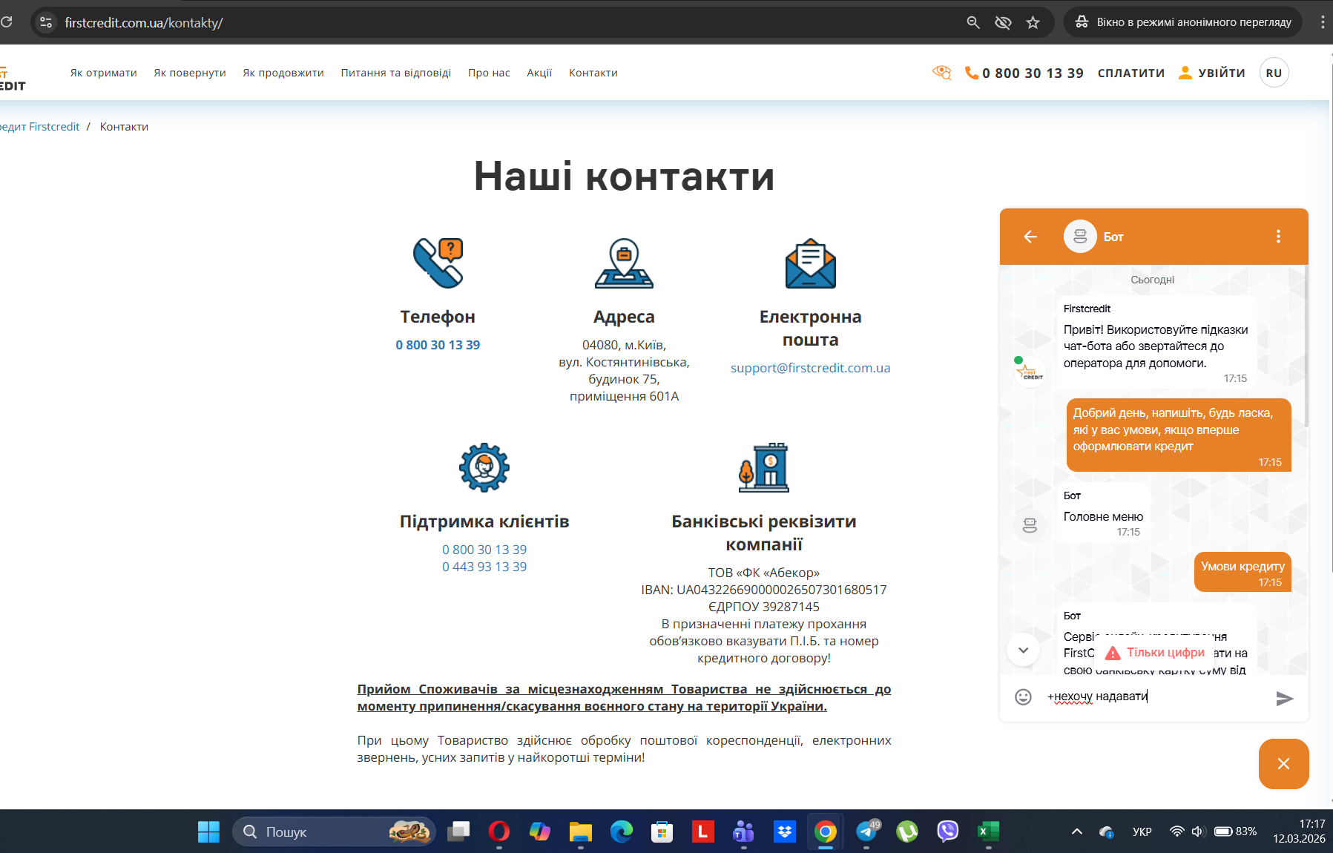
Task: Click the phone number under Телефон
Action: [438, 345]
